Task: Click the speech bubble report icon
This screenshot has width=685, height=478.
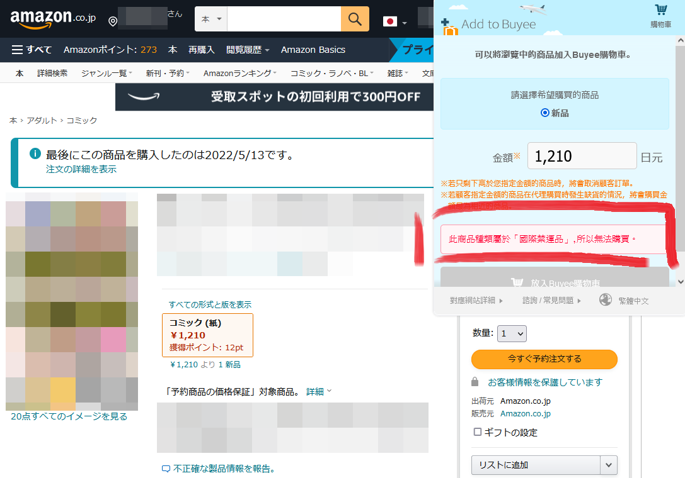Action: [x=166, y=469]
